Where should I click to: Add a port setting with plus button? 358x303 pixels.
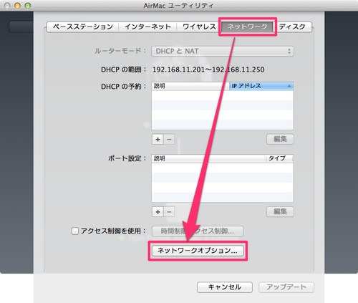[x=158, y=212]
